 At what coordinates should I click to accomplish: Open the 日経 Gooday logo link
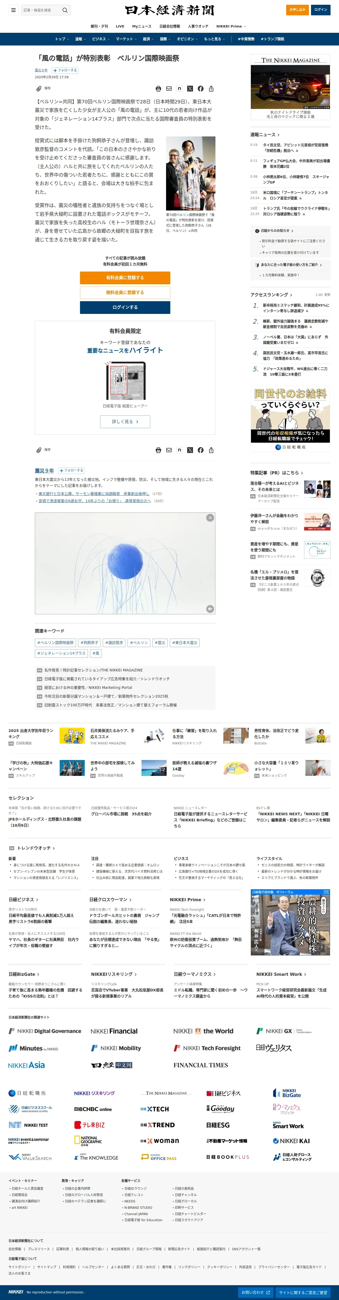[x=221, y=1109]
